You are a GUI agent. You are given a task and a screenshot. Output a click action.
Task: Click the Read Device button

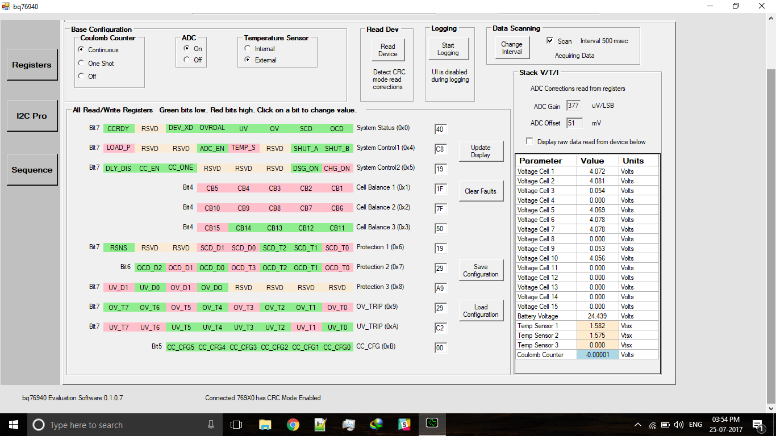(x=388, y=50)
